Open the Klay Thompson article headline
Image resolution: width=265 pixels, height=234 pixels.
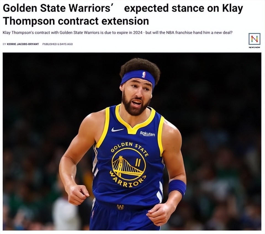click(x=123, y=15)
